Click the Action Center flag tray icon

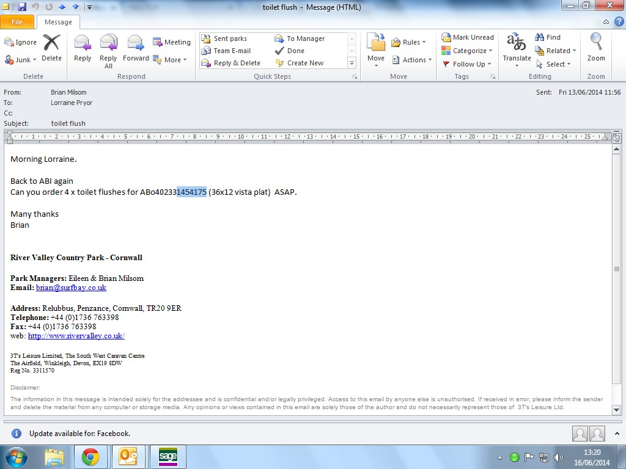tap(529, 457)
